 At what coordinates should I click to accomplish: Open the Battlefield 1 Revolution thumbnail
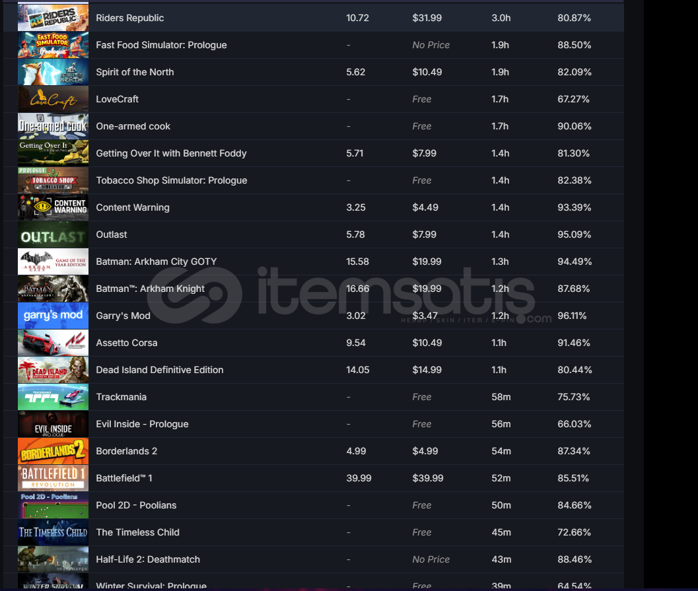point(53,478)
